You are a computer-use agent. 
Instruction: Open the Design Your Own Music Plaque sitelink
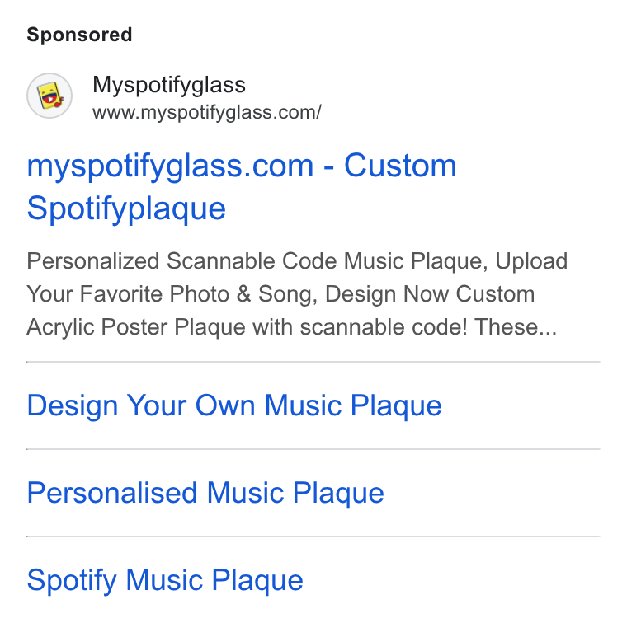(234, 405)
